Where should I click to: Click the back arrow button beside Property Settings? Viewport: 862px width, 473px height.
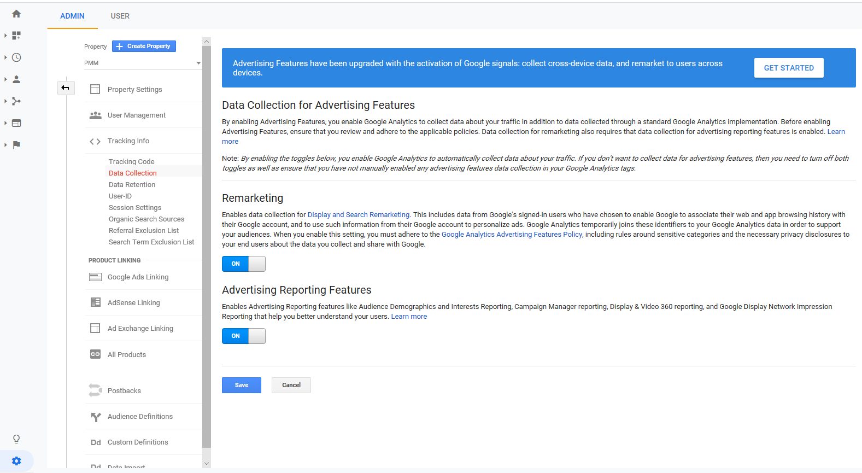[x=66, y=87]
